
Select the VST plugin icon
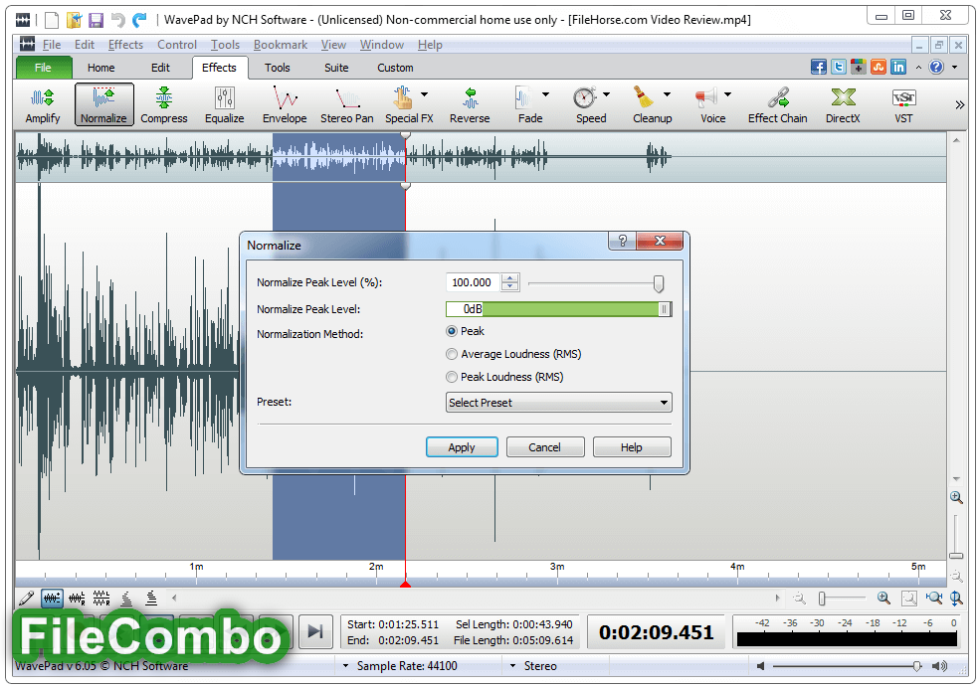pos(902,104)
